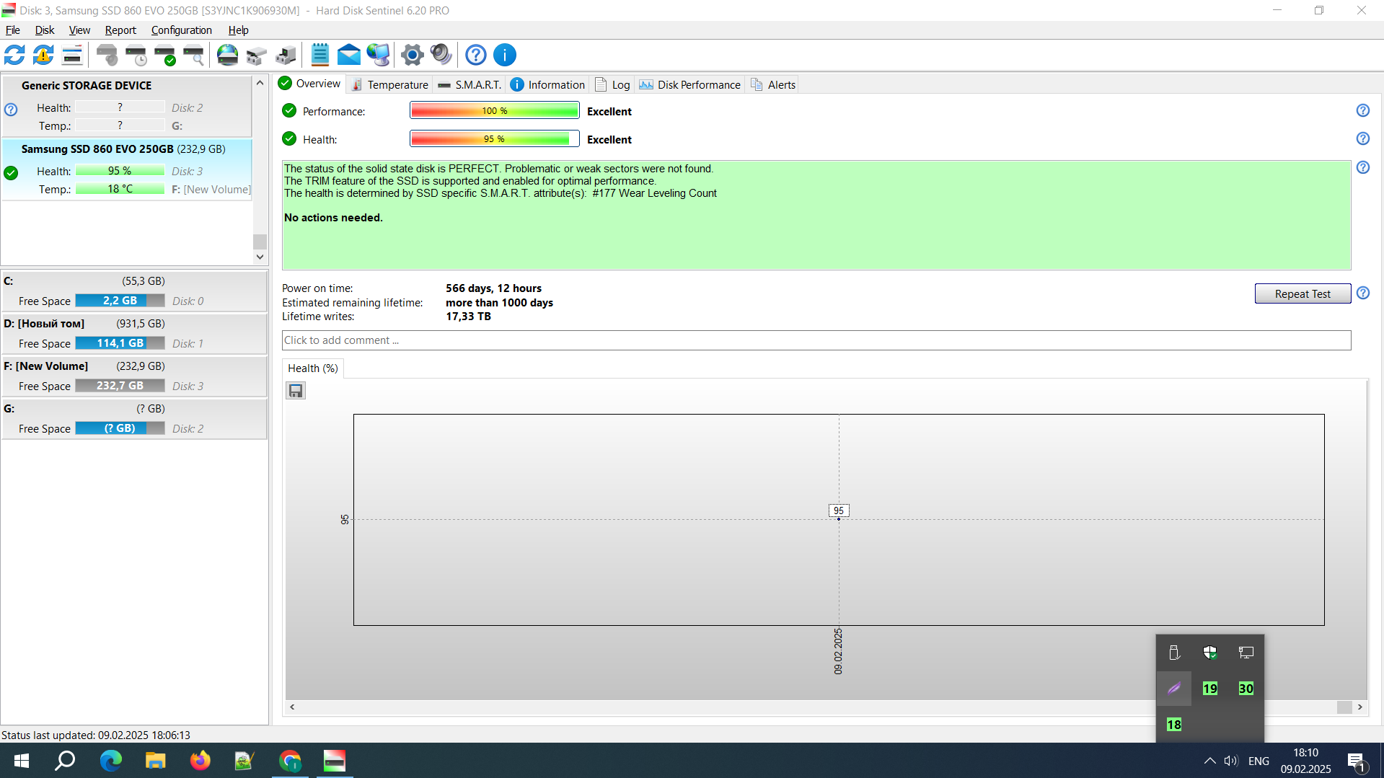The height and width of the screenshot is (778, 1384).
Task: Open the Report menu
Action: click(120, 30)
